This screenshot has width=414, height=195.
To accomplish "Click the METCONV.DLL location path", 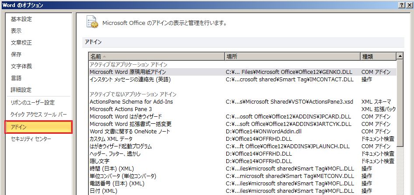I will pos(290,176).
